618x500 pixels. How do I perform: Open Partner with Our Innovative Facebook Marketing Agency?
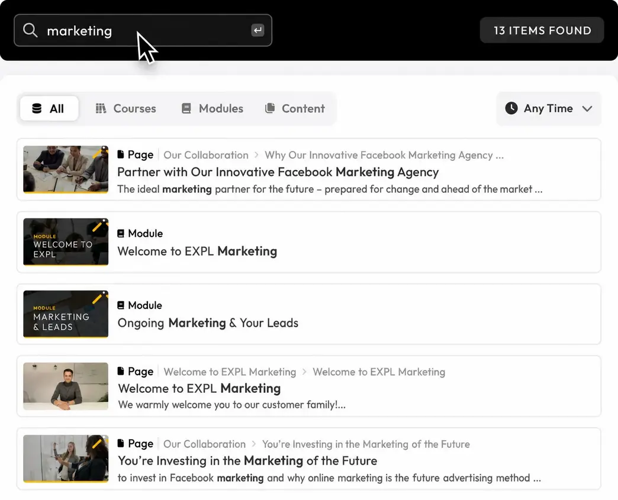tap(278, 172)
